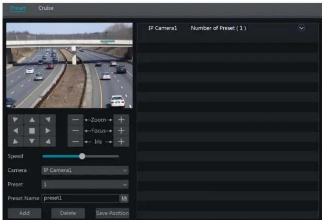Increase focus with Focus plus button
Viewport: 322px width, 220px height.
point(121,131)
